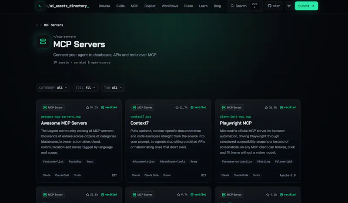Click Cursor chip on Context7 card
Screen dimensions: 348x203
(x=167, y=175)
